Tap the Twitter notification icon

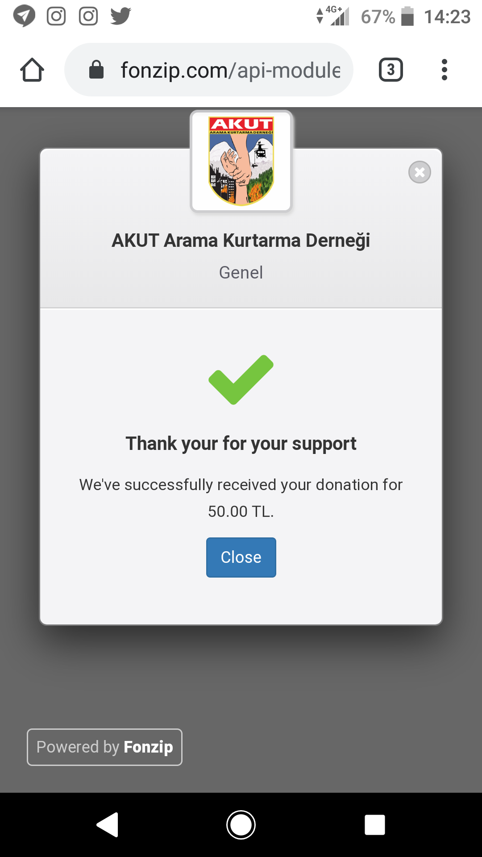pyautogui.click(x=121, y=16)
